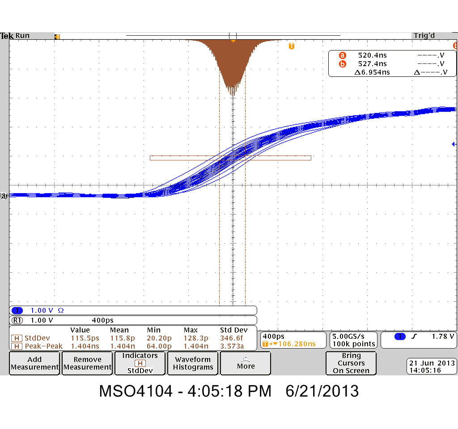Image resolution: width=458 pixels, height=429 pixels.
Task: Click the H icon beside StdDev measurement
Action: tap(17, 338)
